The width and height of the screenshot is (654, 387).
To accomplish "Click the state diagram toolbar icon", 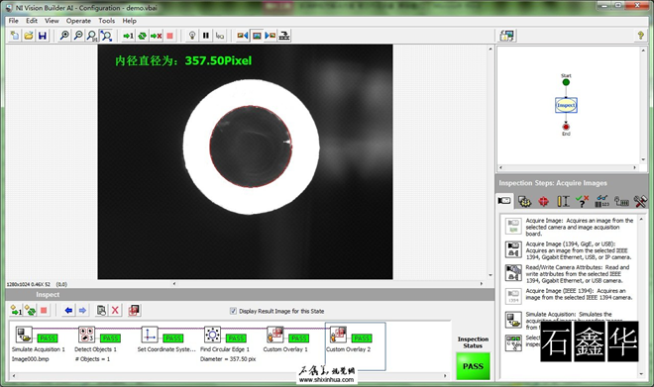I will pos(284,36).
